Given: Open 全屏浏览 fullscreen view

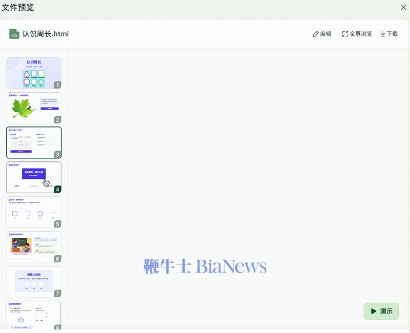Looking at the screenshot, I should click(357, 34).
